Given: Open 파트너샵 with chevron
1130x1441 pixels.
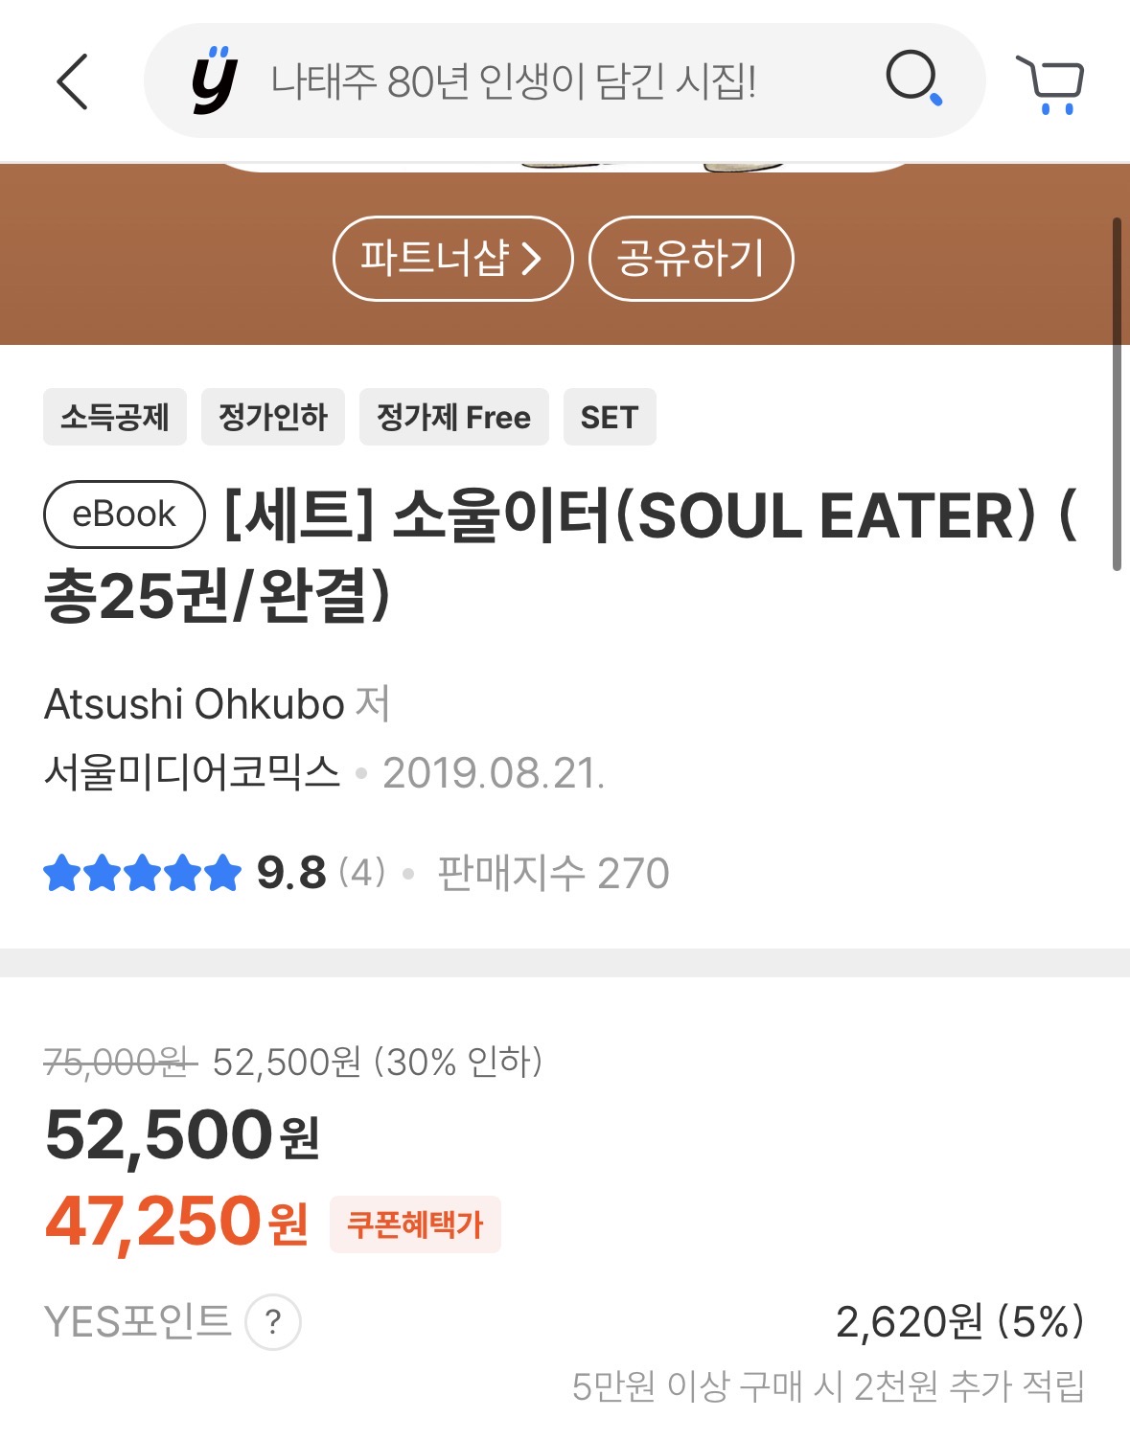Looking at the screenshot, I should click(x=452, y=259).
